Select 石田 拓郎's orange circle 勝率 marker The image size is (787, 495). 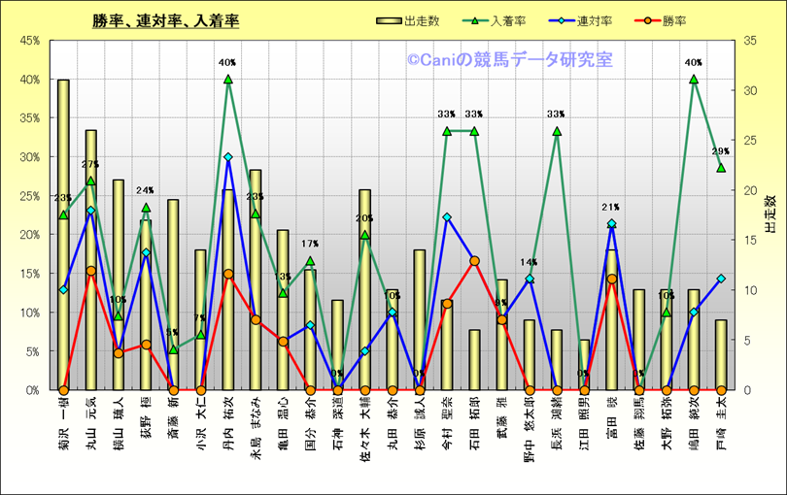pos(474,261)
